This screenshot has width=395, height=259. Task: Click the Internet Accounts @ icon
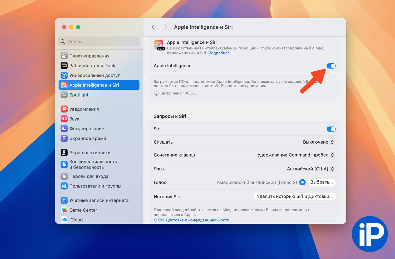(64, 200)
